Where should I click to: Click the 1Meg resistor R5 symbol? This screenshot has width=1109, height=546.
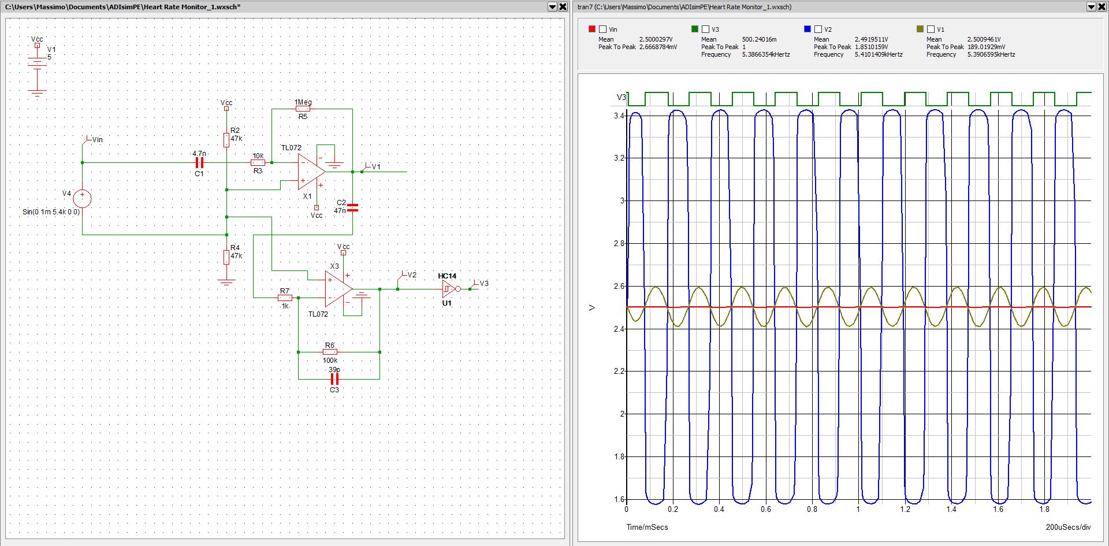(302, 107)
